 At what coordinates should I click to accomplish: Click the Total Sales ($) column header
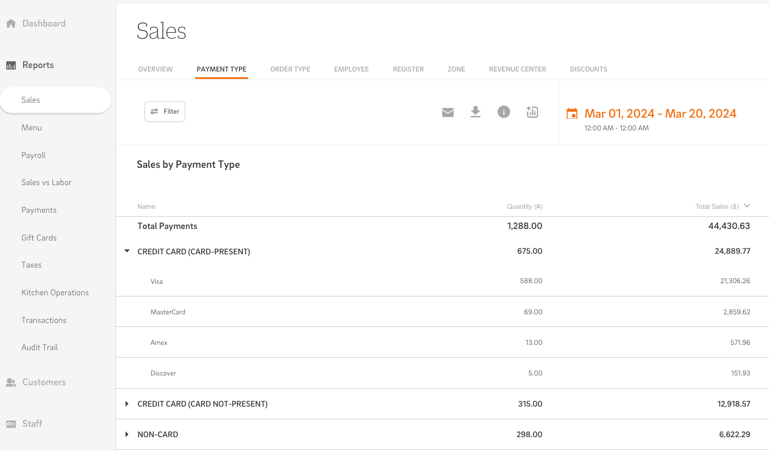(x=717, y=206)
